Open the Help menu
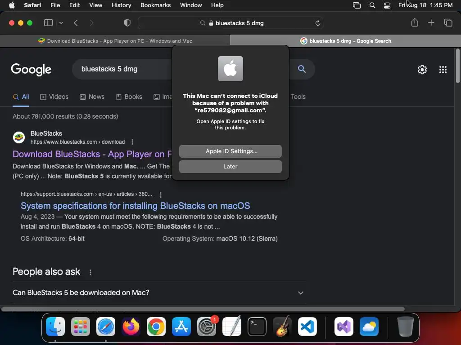 coord(217,5)
